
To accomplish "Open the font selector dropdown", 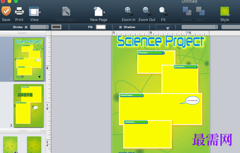I will [x=200, y=27].
